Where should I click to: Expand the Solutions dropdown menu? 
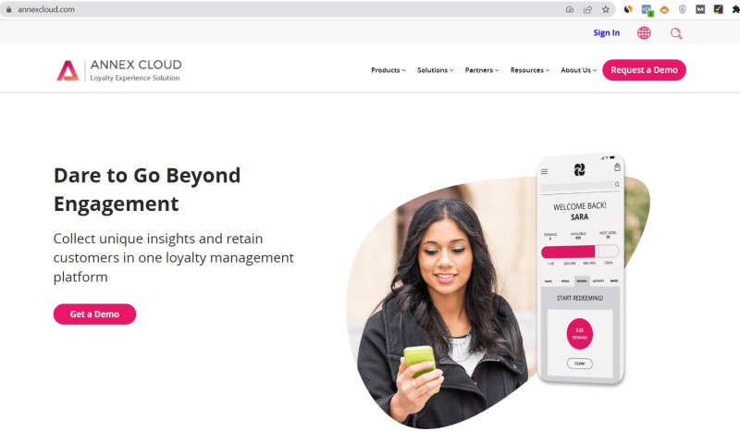pyautogui.click(x=435, y=69)
